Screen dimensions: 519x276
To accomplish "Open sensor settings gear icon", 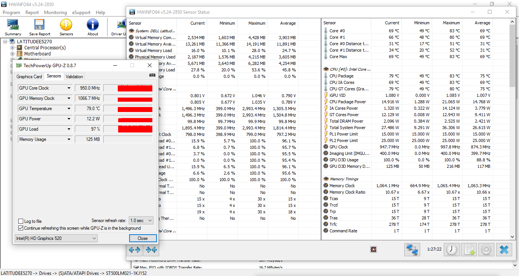I will click(x=486, y=249).
